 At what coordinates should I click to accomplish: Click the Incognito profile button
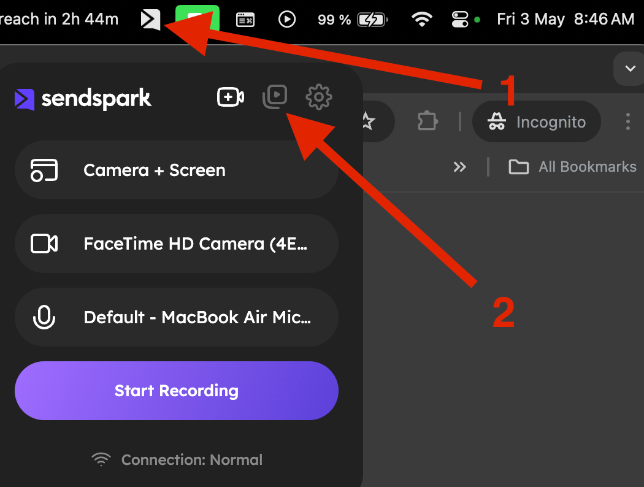[x=537, y=121]
